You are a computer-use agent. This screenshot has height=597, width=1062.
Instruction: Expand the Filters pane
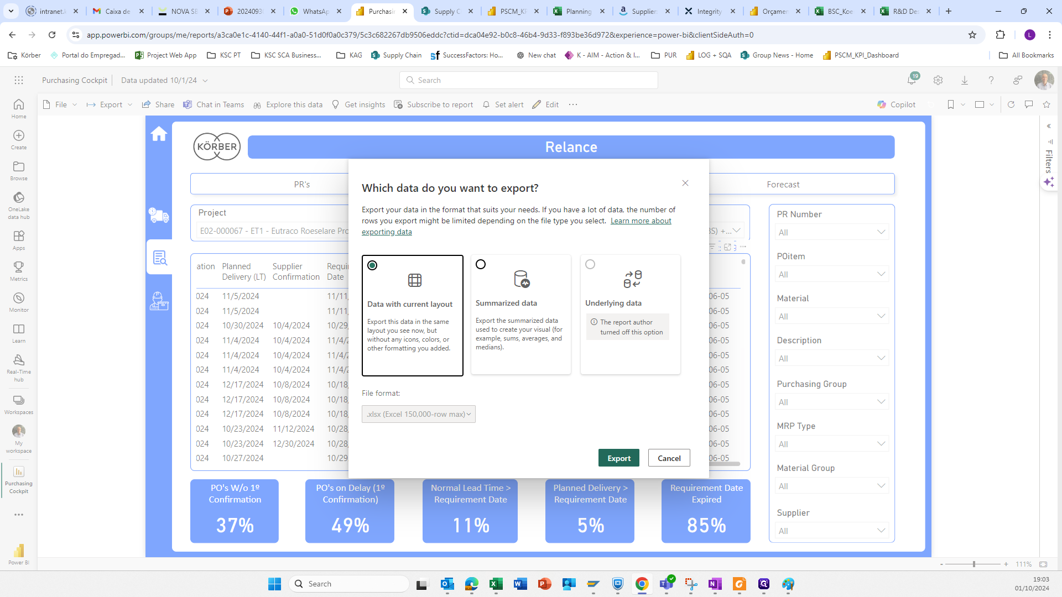click(1049, 126)
